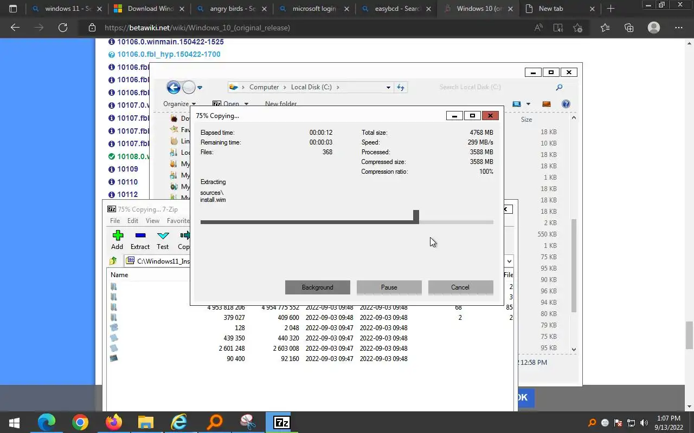Open Edge settings and more menu
Screen dimensions: 694x433
pyautogui.click(x=679, y=28)
